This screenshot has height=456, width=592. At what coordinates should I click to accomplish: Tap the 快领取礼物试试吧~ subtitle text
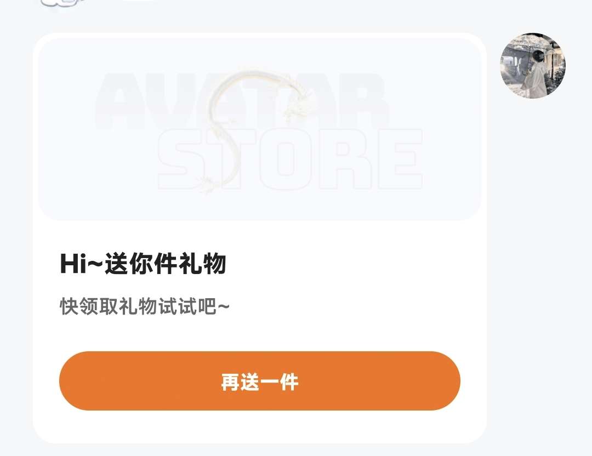pyautogui.click(x=145, y=306)
